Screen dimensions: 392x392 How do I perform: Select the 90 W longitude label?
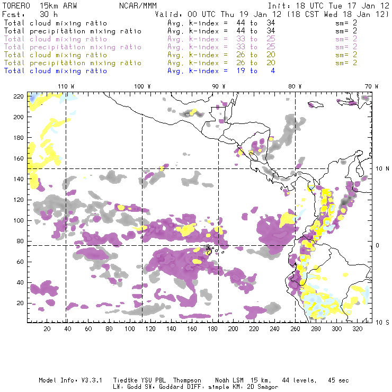tap(219, 86)
